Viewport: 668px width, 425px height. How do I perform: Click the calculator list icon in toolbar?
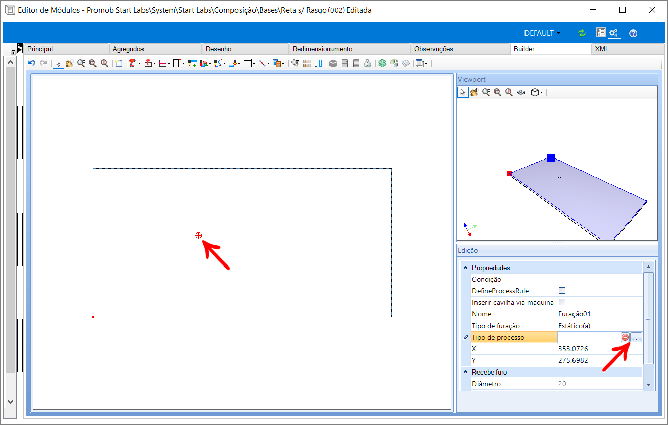coord(296,63)
